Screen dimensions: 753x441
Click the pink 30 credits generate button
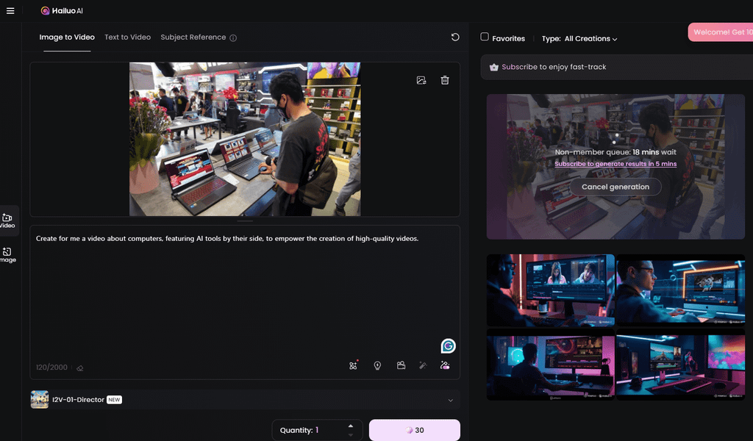415,430
